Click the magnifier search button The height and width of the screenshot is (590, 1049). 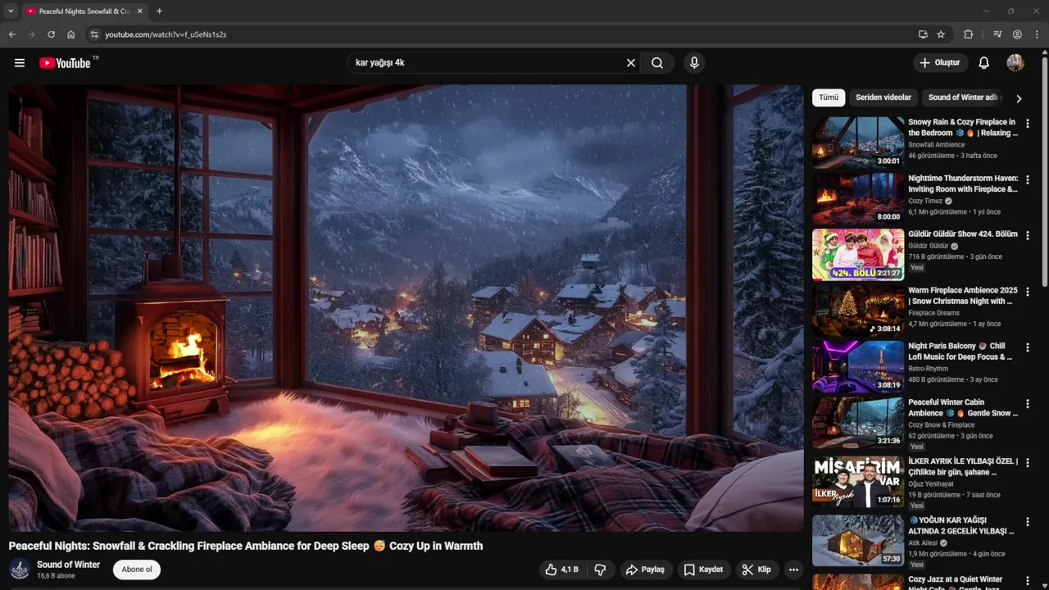[x=657, y=63]
